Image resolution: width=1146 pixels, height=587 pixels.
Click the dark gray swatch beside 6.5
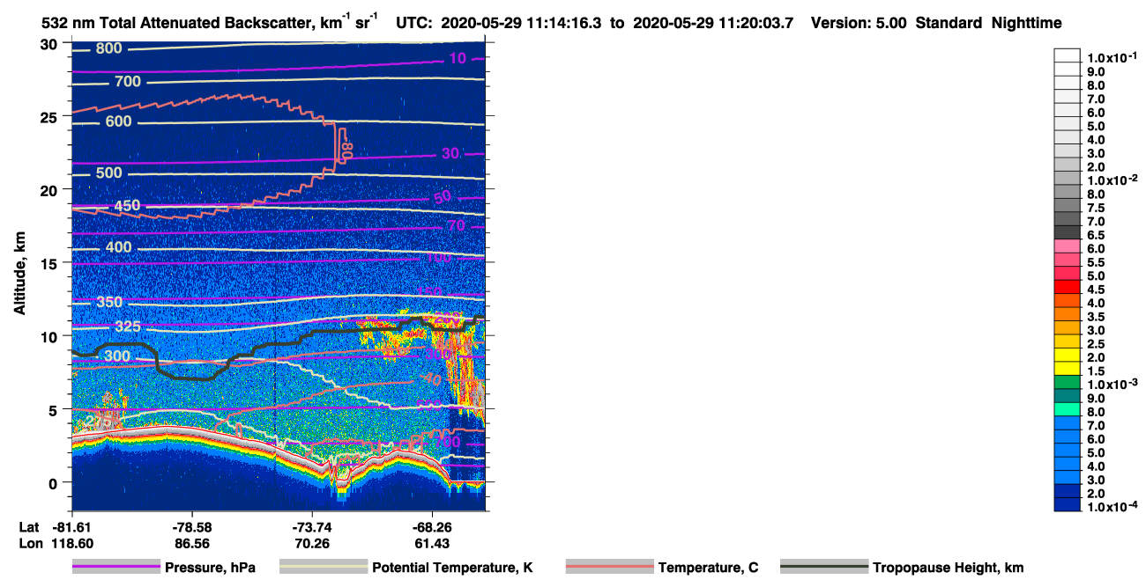click(x=1068, y=232)
